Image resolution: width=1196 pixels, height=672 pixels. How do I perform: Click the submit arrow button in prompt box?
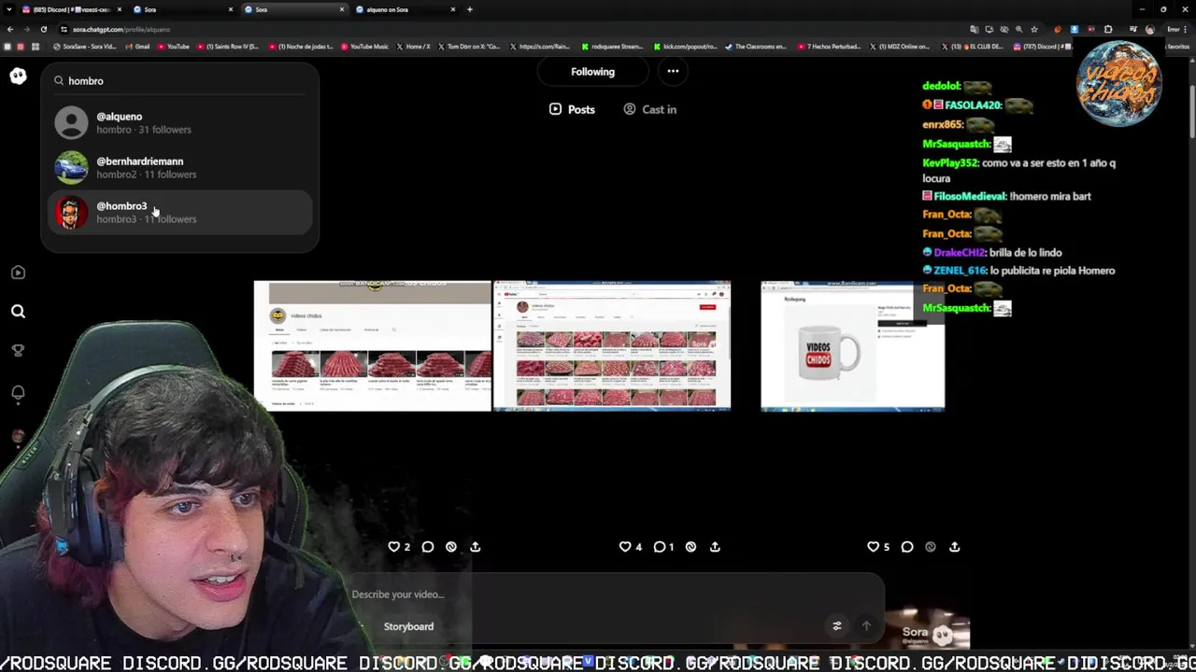click(866, 626)
